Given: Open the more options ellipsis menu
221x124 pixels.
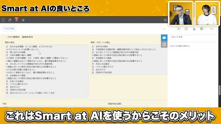Looking at the screenshot, I should pyautogui.click(x=212, y=29).
